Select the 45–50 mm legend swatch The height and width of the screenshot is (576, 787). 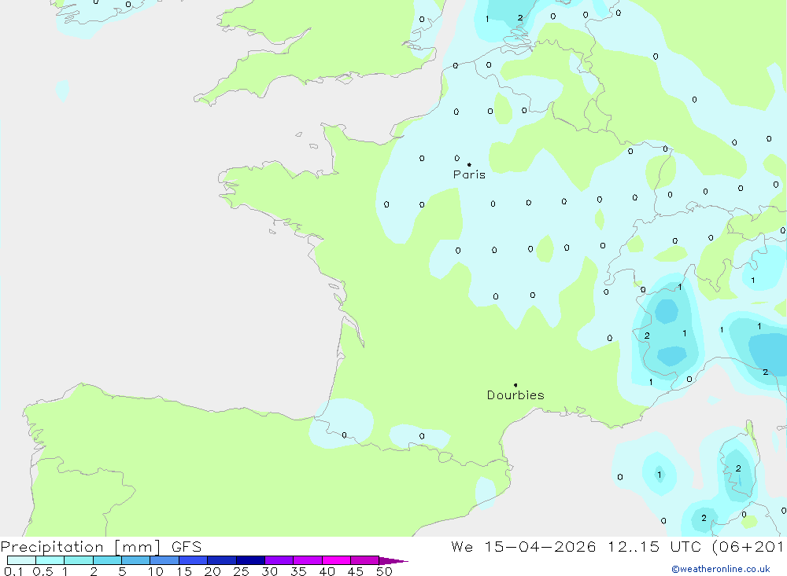[365, 560]
